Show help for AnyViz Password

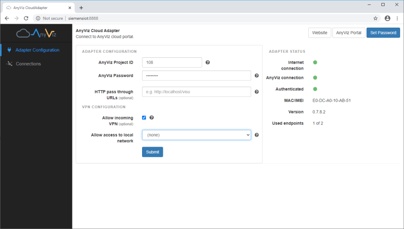(257, 76)
